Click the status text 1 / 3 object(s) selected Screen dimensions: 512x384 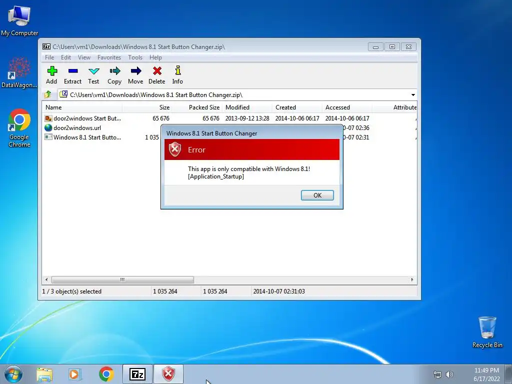coord(72,291)
